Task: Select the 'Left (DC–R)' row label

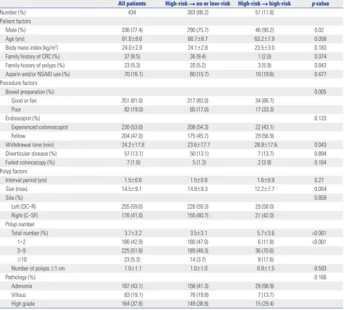Action: point(24,207)
